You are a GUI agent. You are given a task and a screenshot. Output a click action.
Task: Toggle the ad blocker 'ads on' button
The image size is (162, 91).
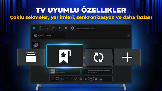[x=91, y=79]
